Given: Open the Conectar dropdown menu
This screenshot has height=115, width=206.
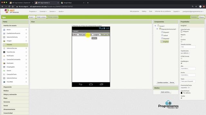Looking at the screenshot, I should point(43,11).
